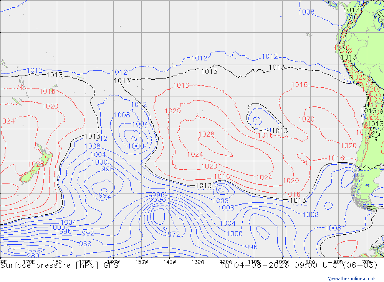Click the 170E longitude axis label
This screenshot has height=282, width=384.
pos(29,262)
